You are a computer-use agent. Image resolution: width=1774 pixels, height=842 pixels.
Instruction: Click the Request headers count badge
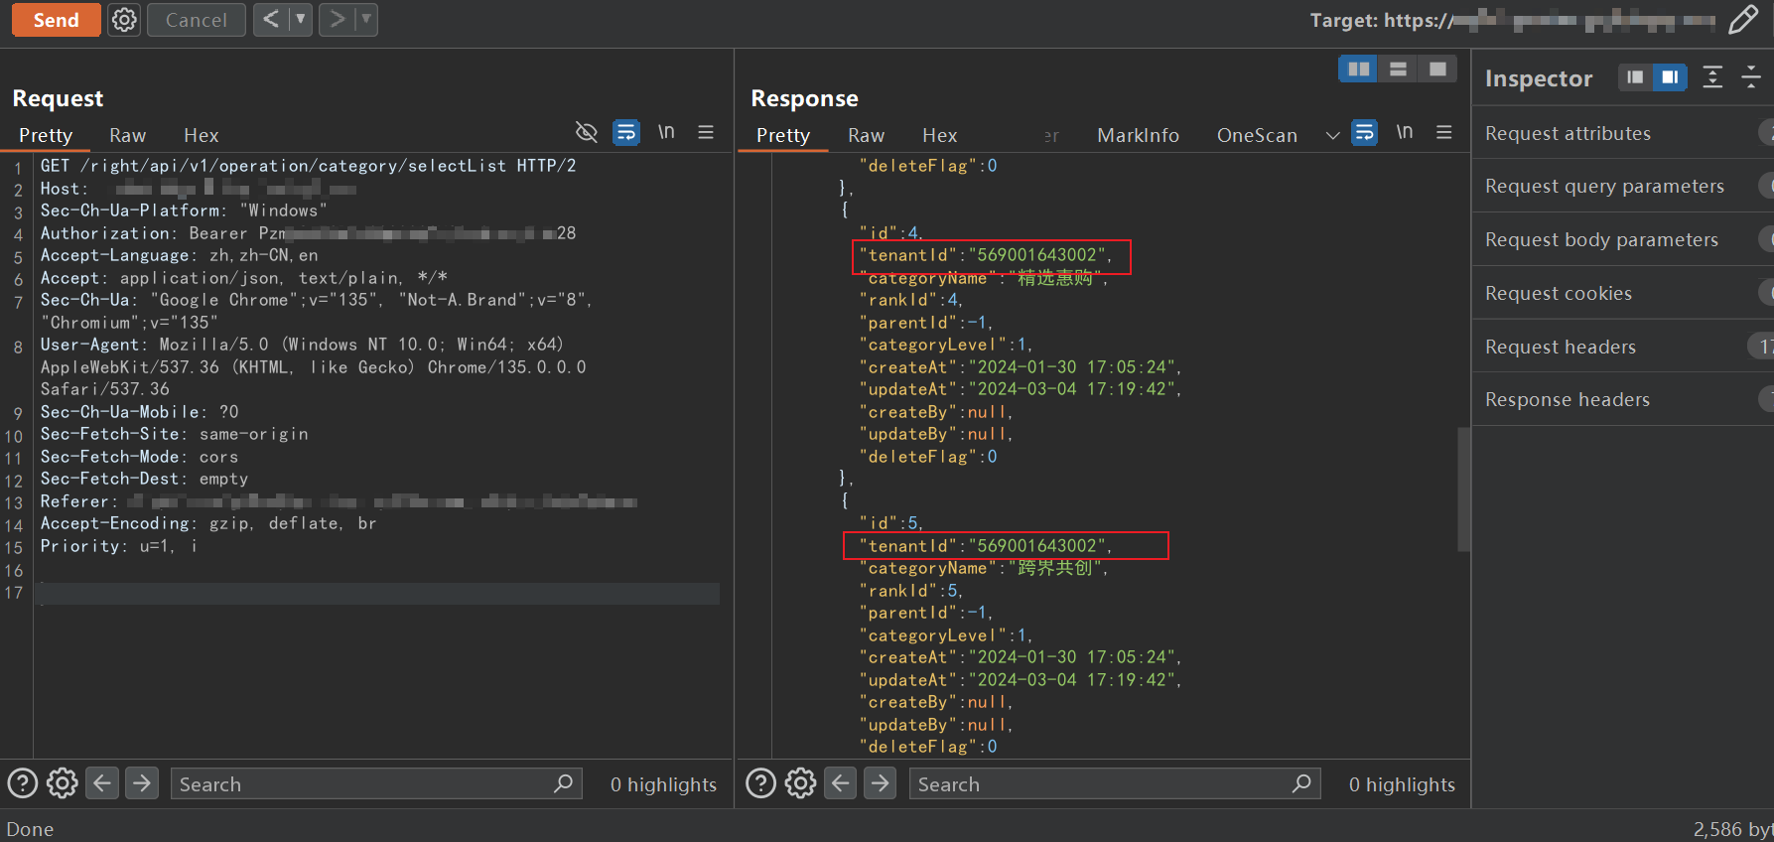(1762, 347)
